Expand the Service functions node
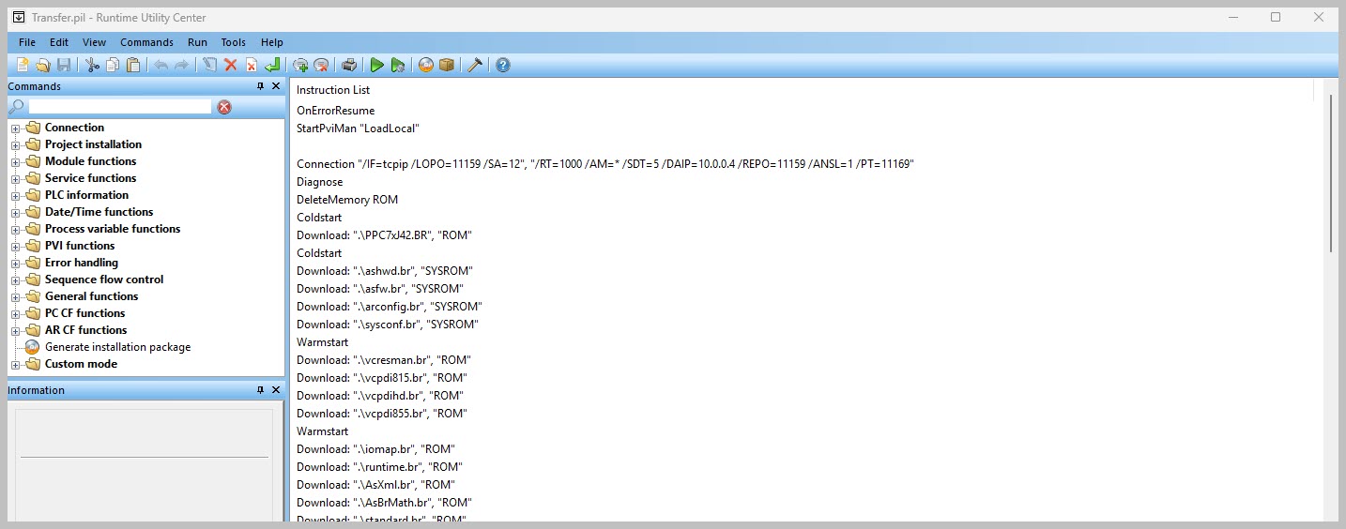This screenshot has height=529, width=1346. [15, 179]
